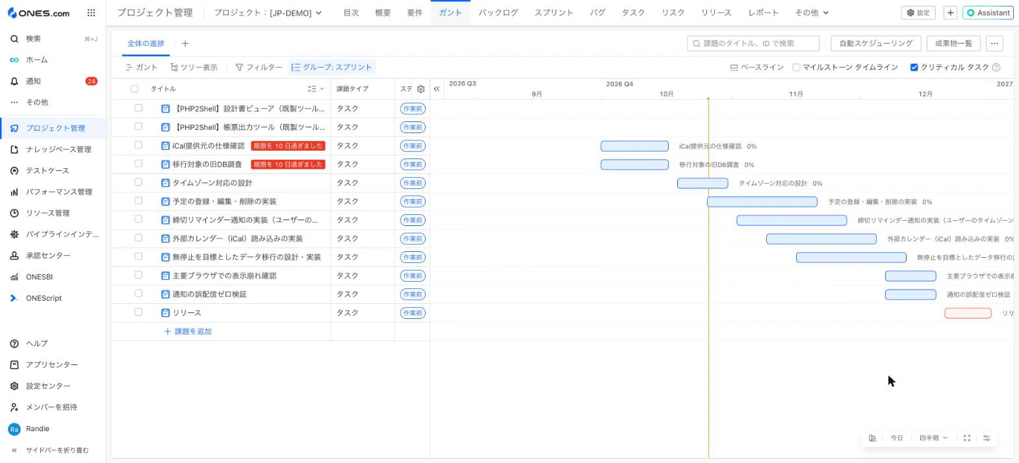This screenshot has height=463, width=1019.
Task: Click 課題を追加 link
Action: click(x=188, y=332)
